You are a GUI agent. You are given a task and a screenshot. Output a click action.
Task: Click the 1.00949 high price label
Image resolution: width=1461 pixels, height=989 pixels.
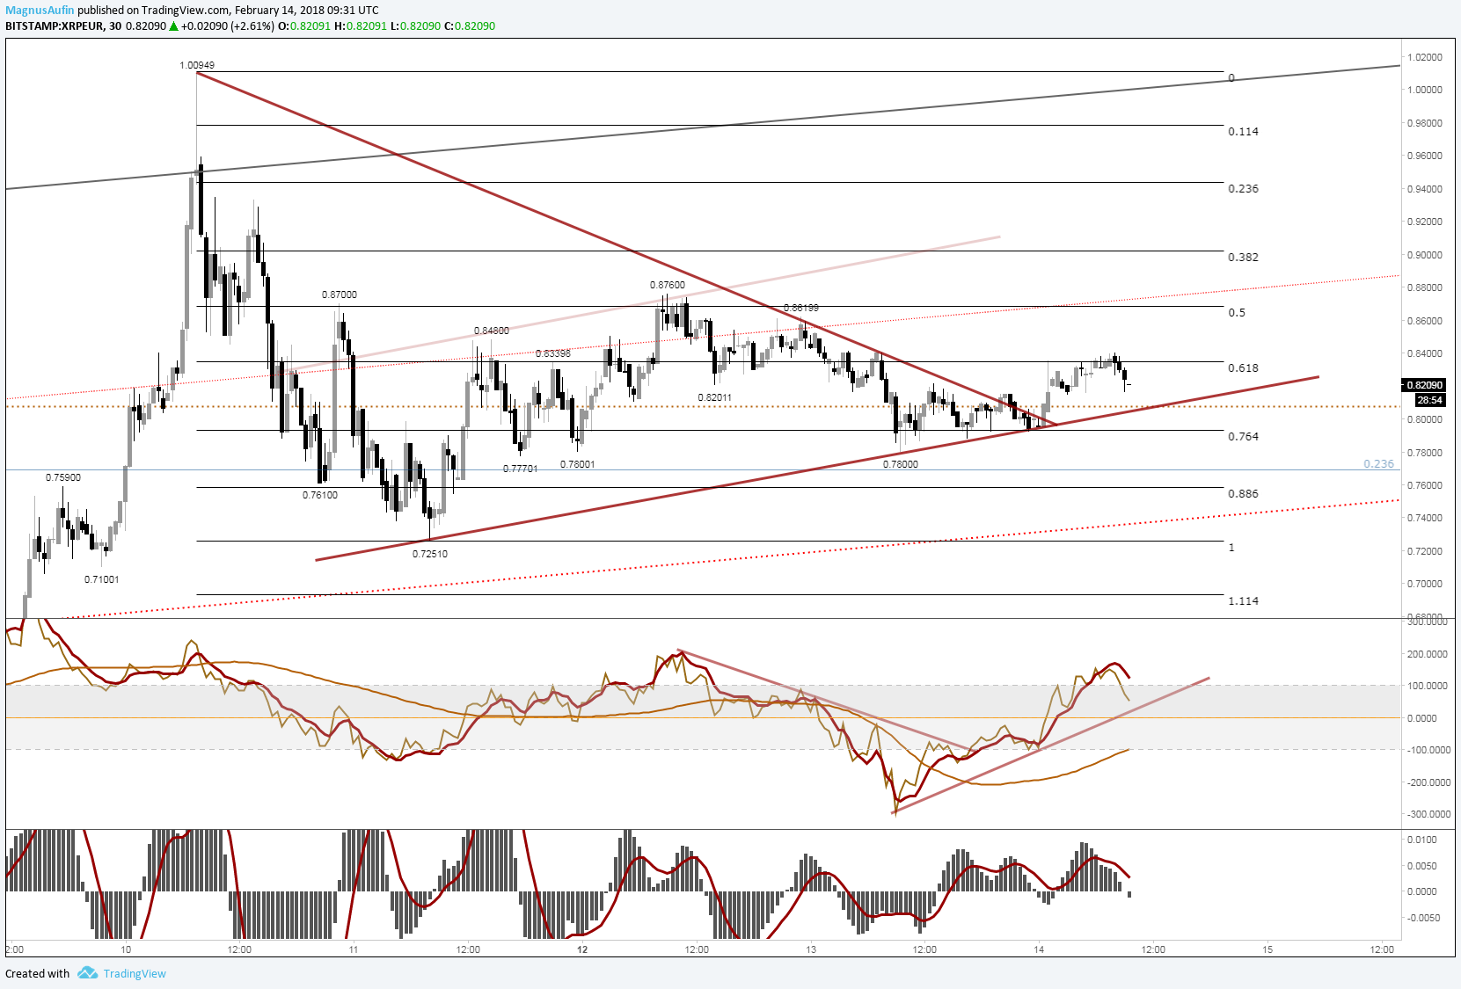pos(196,65)
